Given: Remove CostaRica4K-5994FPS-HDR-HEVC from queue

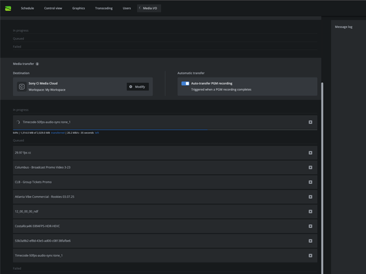Looking at the screenshot, I should coord(310,226).
